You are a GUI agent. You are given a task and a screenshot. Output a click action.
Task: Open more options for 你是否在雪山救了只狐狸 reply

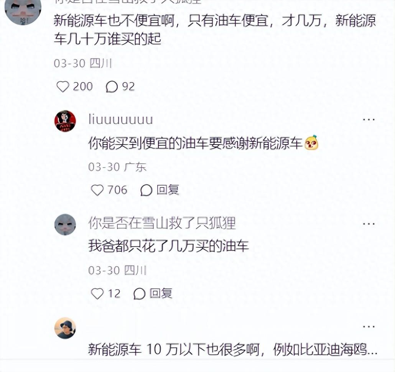pyautogui.click(x=369, y=224)
